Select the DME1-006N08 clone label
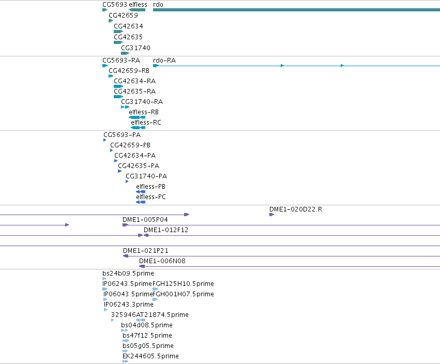Screen dimensions: 440x364 162,261
